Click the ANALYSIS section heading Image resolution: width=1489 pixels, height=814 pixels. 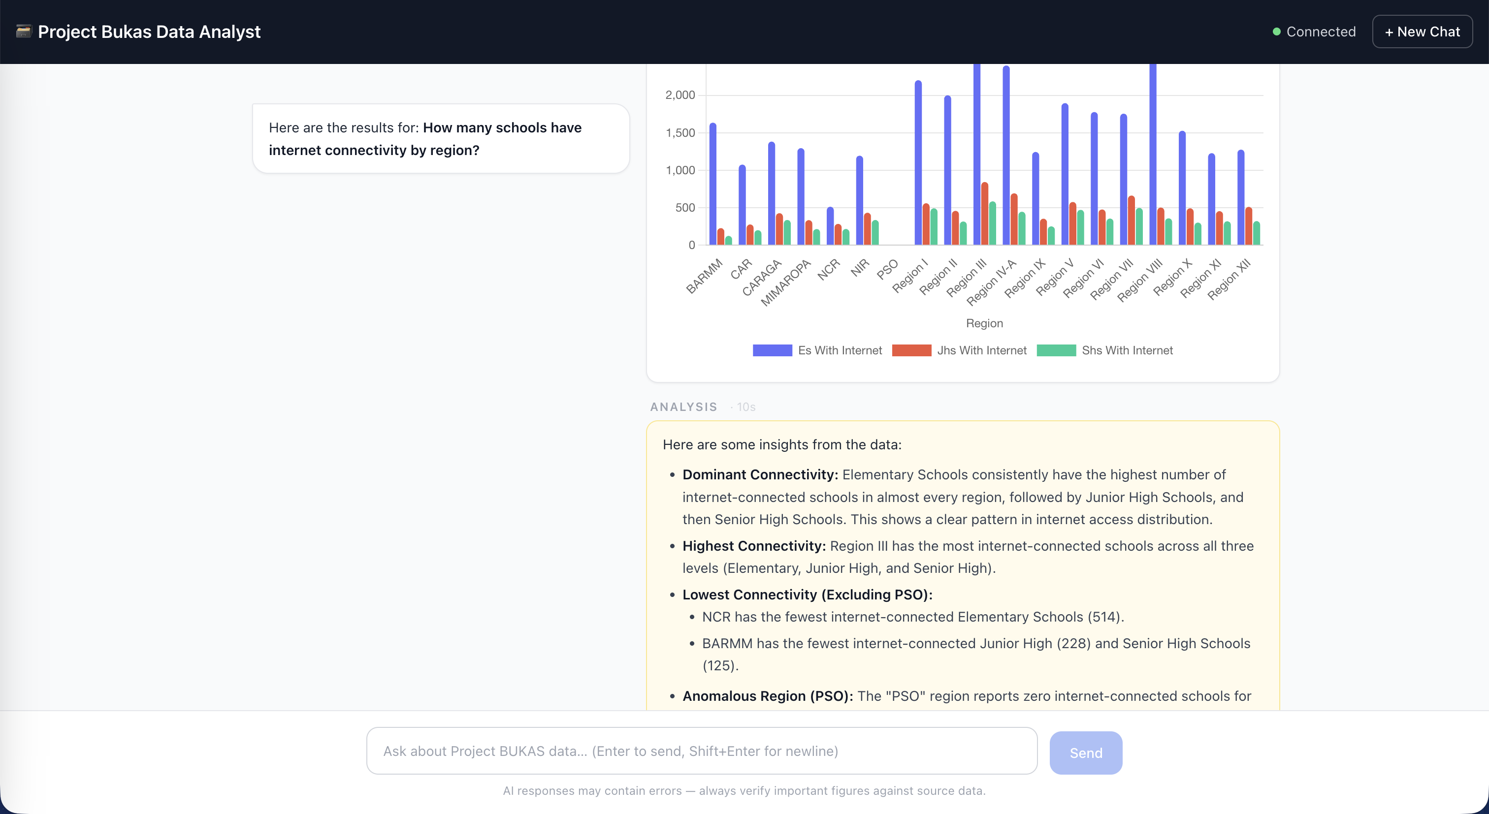(683, 407)
